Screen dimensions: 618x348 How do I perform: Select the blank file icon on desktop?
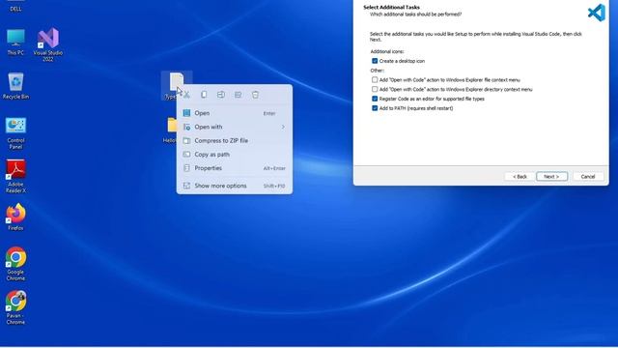[x=176, y=81]
